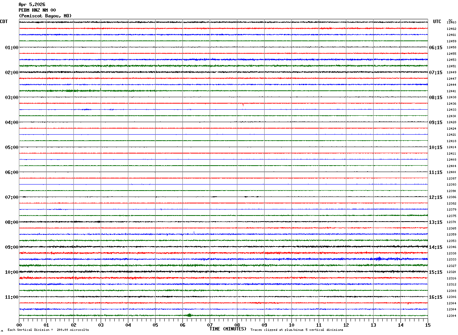Click the x-axis minute tick '09'

[x=264, y=325]
